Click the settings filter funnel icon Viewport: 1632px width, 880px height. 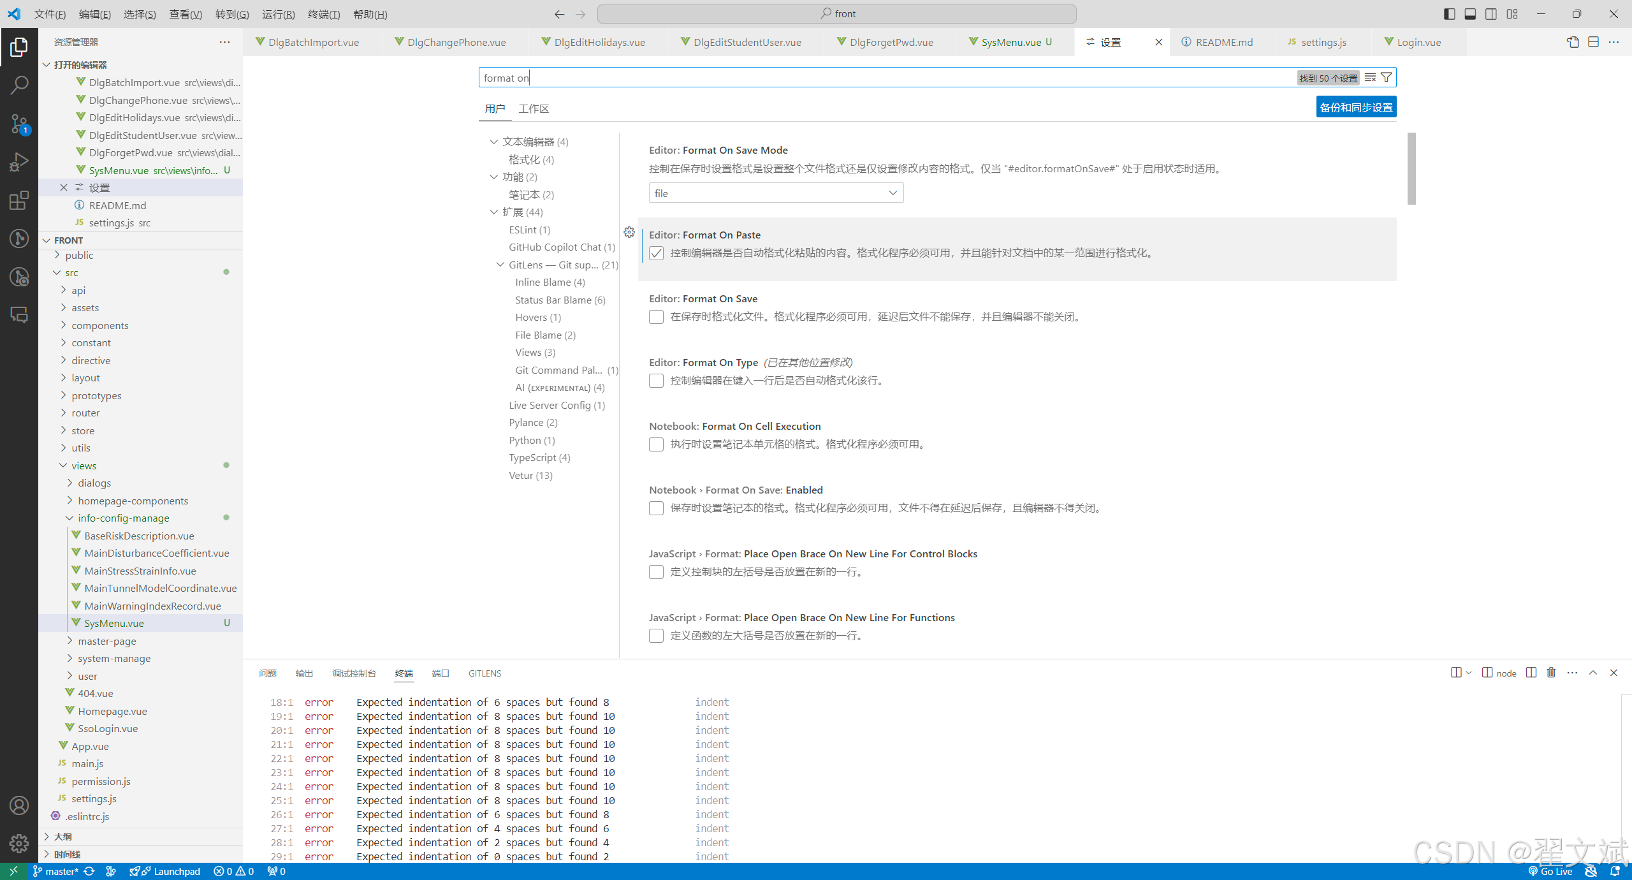[1386, 78]
